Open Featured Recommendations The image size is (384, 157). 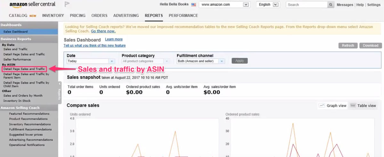pyautogui.click(x=29, y=114)
